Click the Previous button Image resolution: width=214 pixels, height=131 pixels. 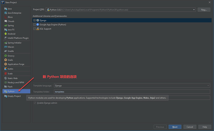(x=160, y=127)
